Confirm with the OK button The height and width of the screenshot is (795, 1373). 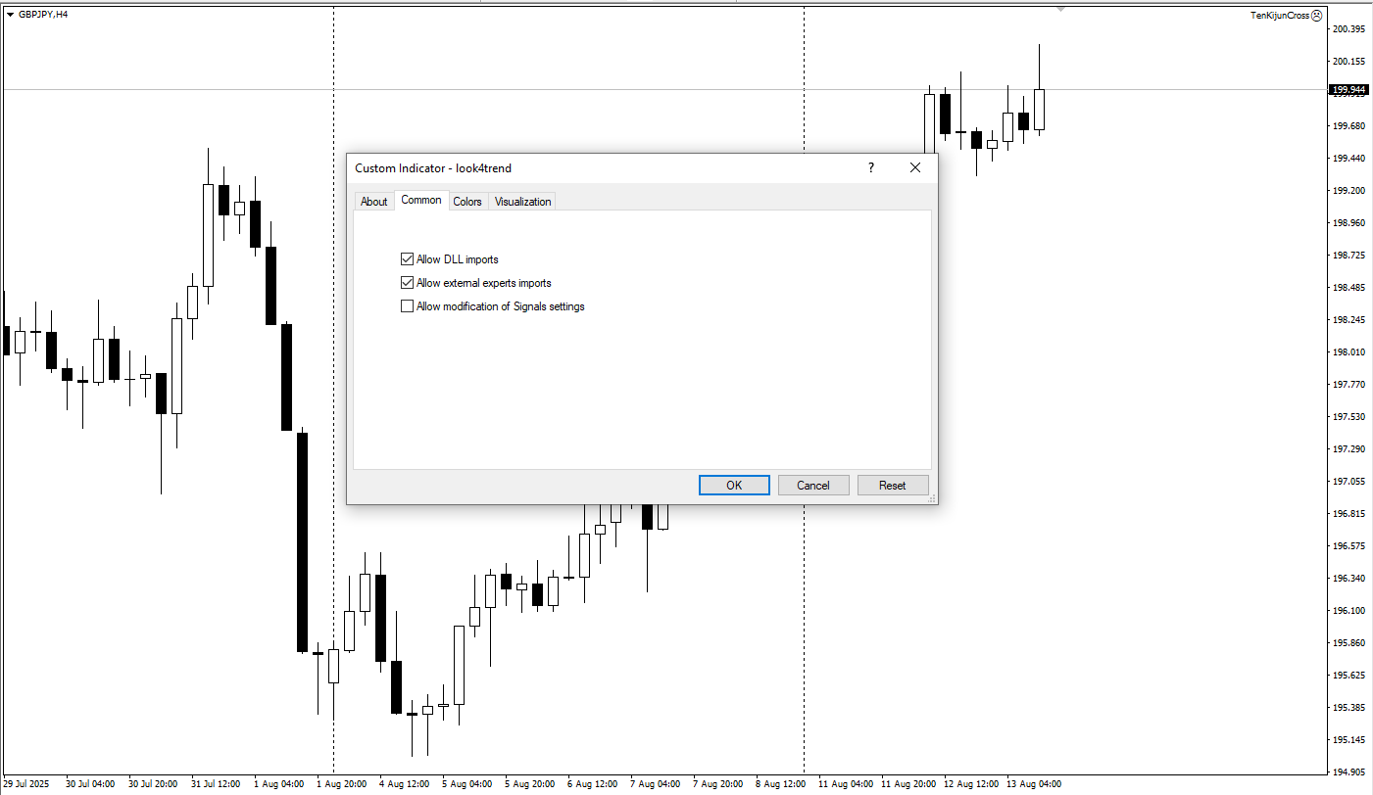[x=734, y=486]
